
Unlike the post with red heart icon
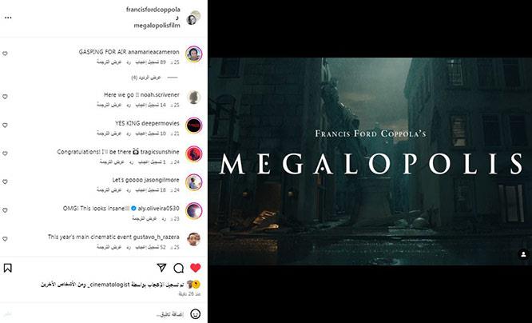coord(196,268)
